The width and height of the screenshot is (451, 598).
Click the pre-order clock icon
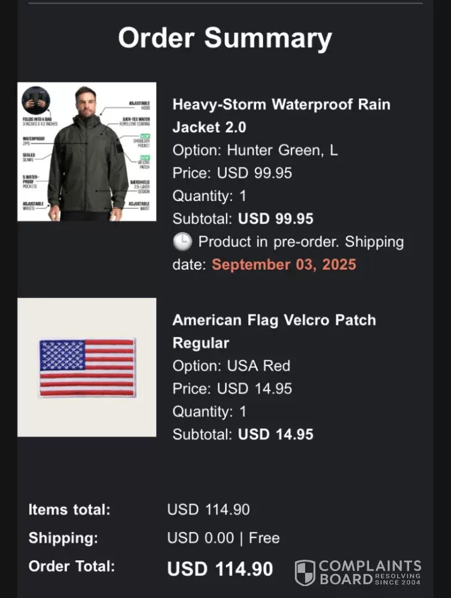click(182, 242)
